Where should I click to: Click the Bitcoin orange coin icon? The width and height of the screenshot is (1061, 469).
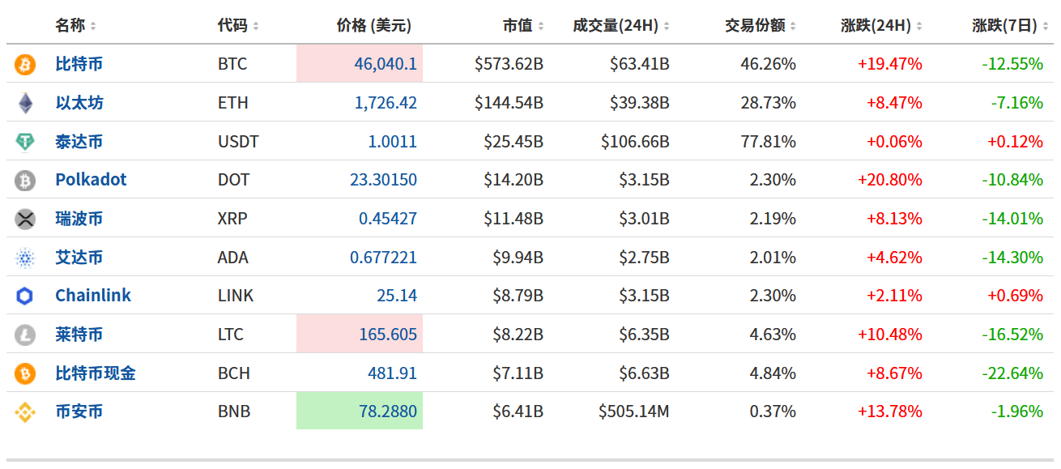click(x=25, y=64)
